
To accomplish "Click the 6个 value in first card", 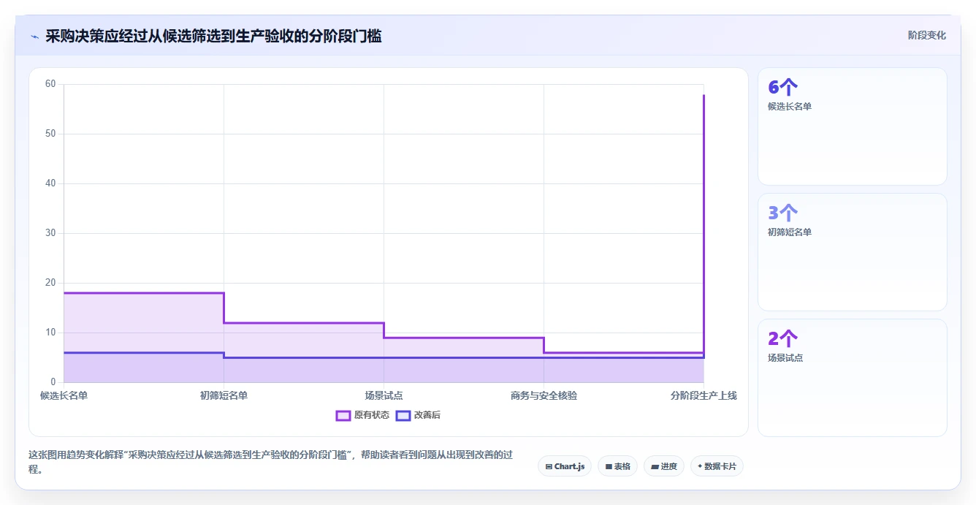I will coord(782,88).
